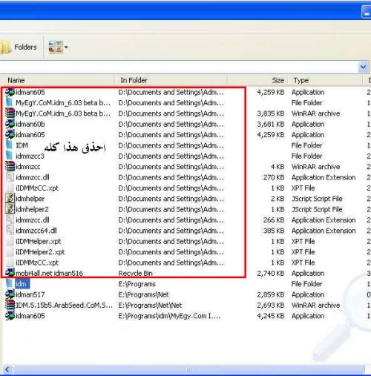371x376 pixels.
Task: Select the file name iIDMHelper2.xpt
Action: (40, 252)
